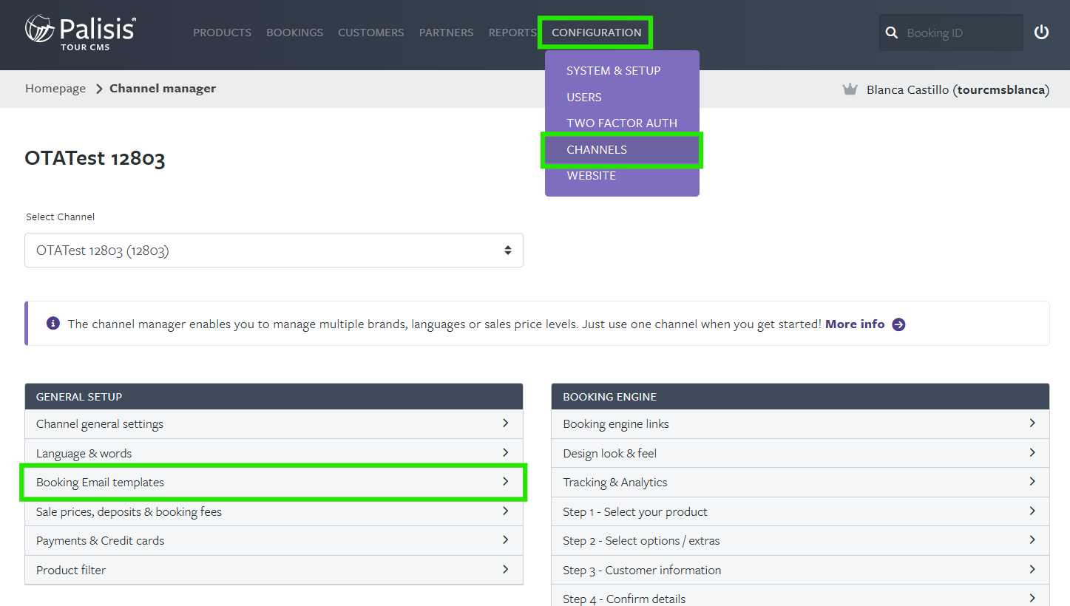
Task: Open the Products menu
Action: pos(222,33)
